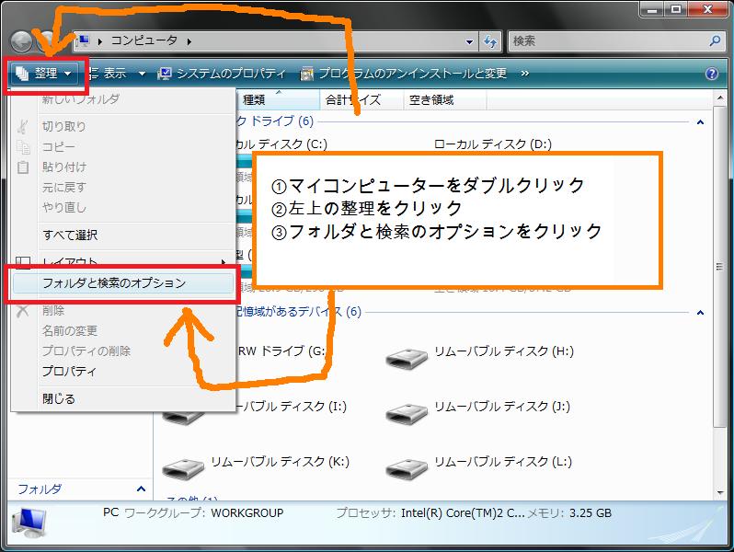Viewport: 734px width, 552px height.
Task: Select フォルダと検索のオプション menu item
Action: point(122,283)
